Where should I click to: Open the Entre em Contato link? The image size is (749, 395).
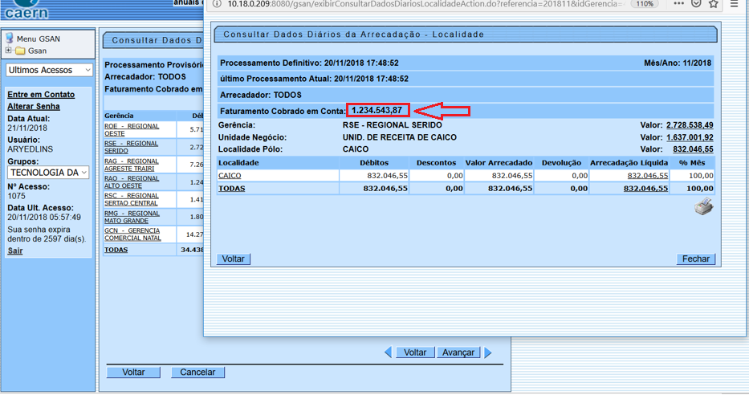click(x=41, y=95)
